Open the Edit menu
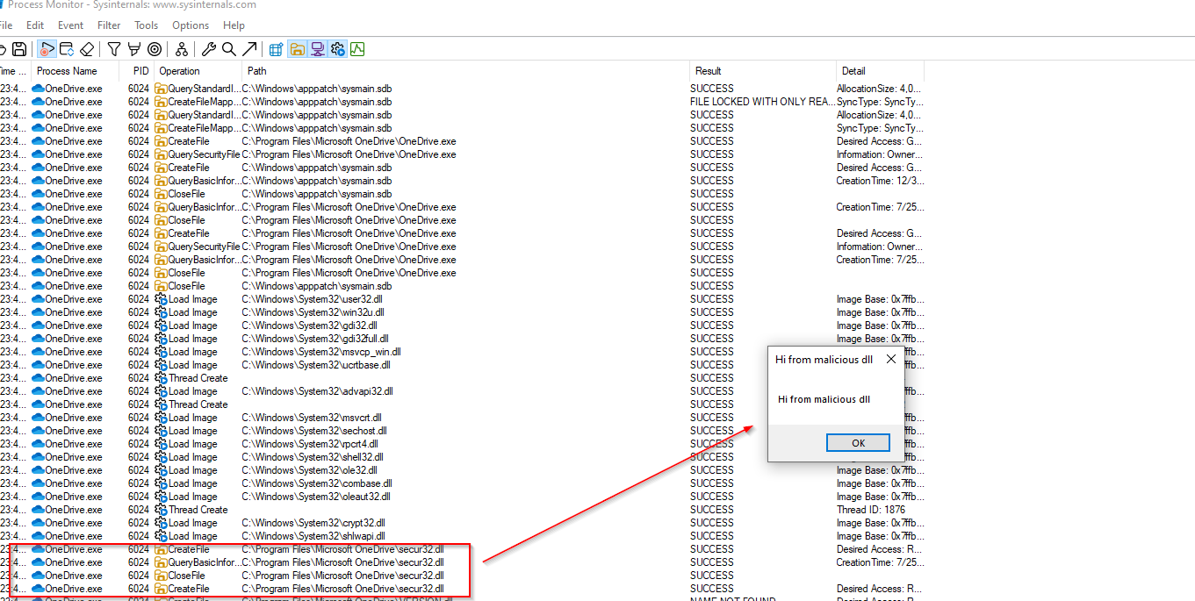 pos(35,25)
